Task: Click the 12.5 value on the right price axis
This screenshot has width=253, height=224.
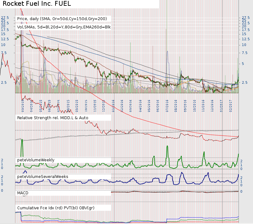Action: pos(246,39)
